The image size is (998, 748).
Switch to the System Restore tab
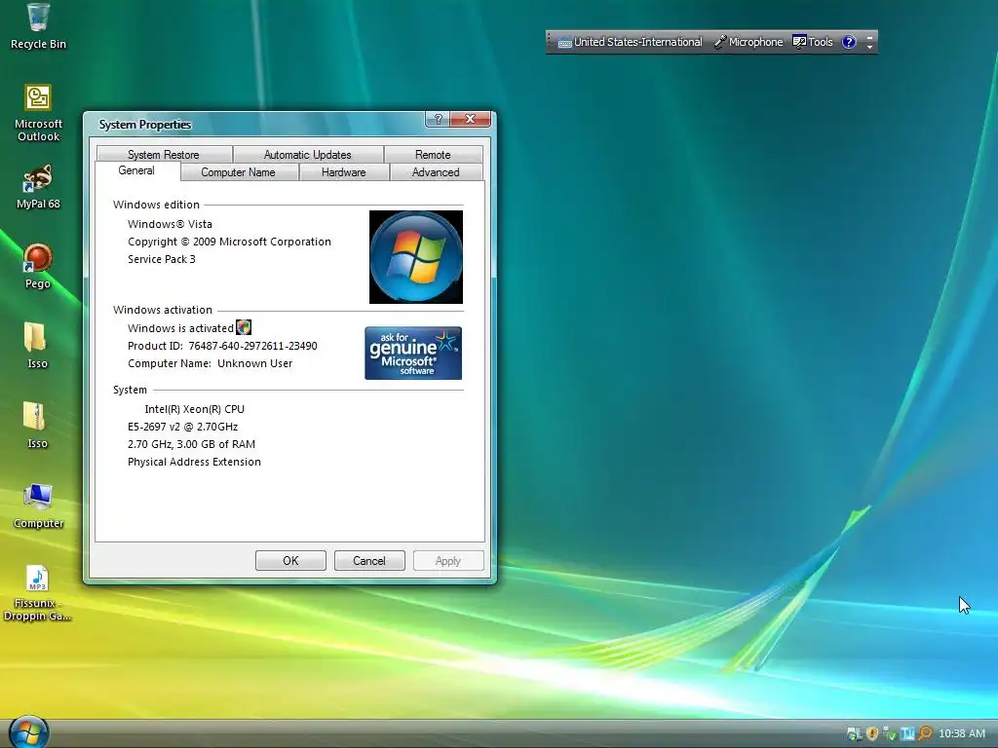pyautogui.click(x=164, y=155)
